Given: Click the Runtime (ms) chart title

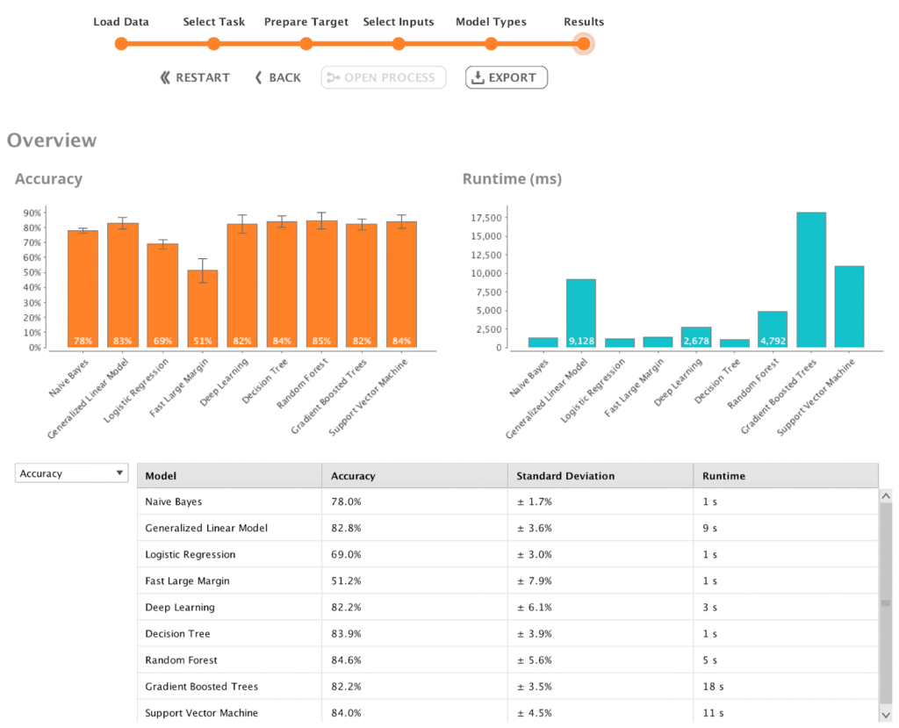Looking at the screenshot, I should (512, 179).
